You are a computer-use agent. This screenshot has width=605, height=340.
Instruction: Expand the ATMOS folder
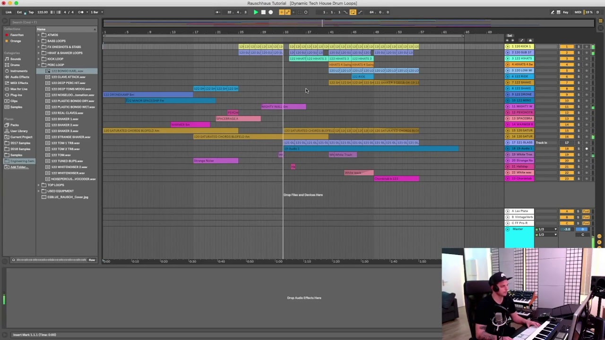pos(39,35)
